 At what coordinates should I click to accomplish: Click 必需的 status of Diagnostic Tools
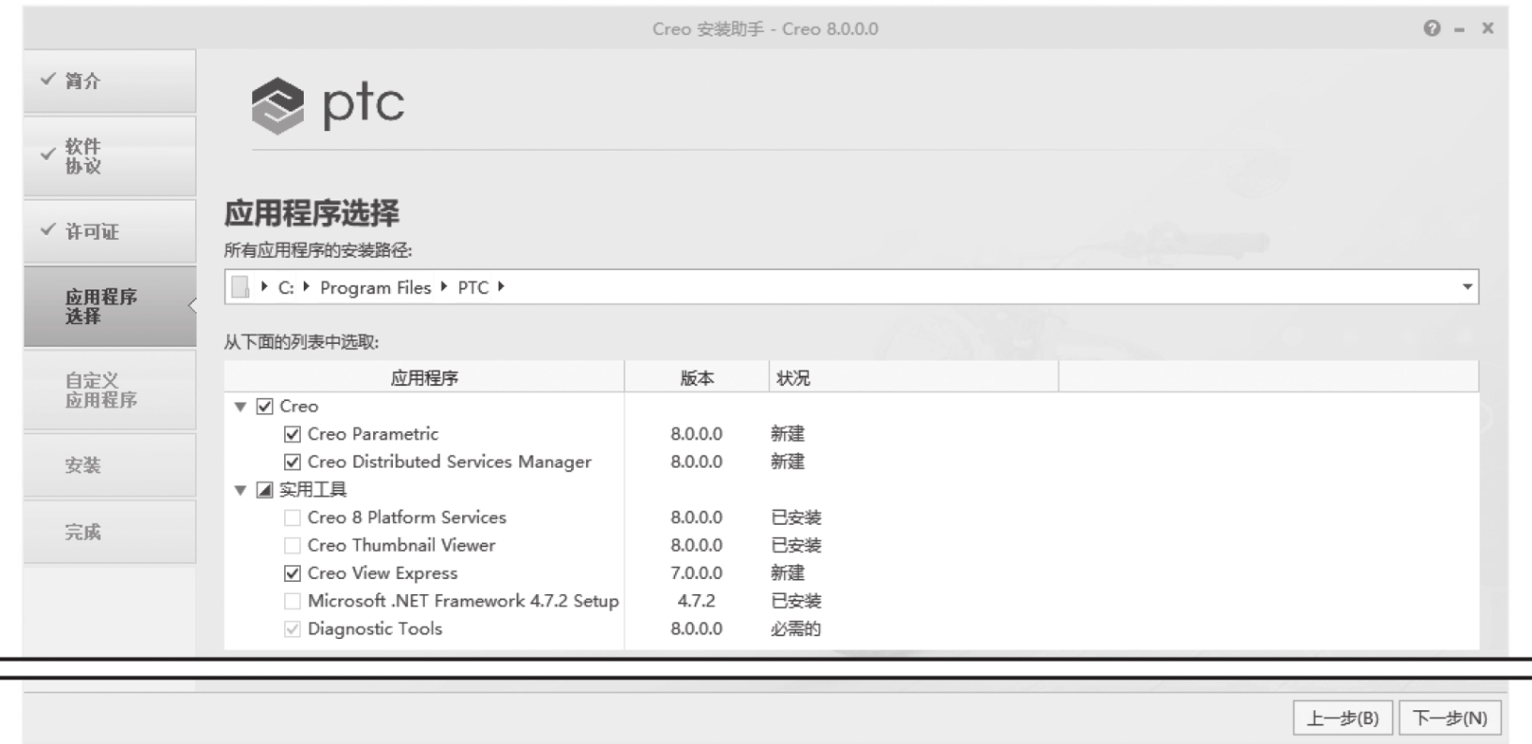[x=796, y=629]
